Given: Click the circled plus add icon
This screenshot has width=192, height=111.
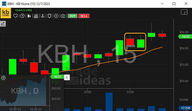Looking at the screenshot, I should pos(56,16).
